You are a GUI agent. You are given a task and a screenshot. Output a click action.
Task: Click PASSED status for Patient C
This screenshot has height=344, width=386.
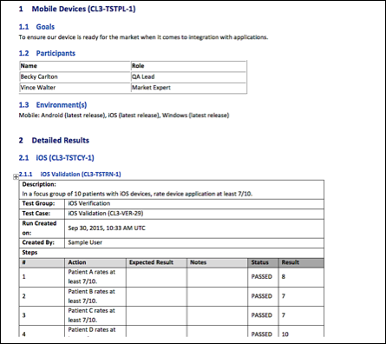pos(262,315)
